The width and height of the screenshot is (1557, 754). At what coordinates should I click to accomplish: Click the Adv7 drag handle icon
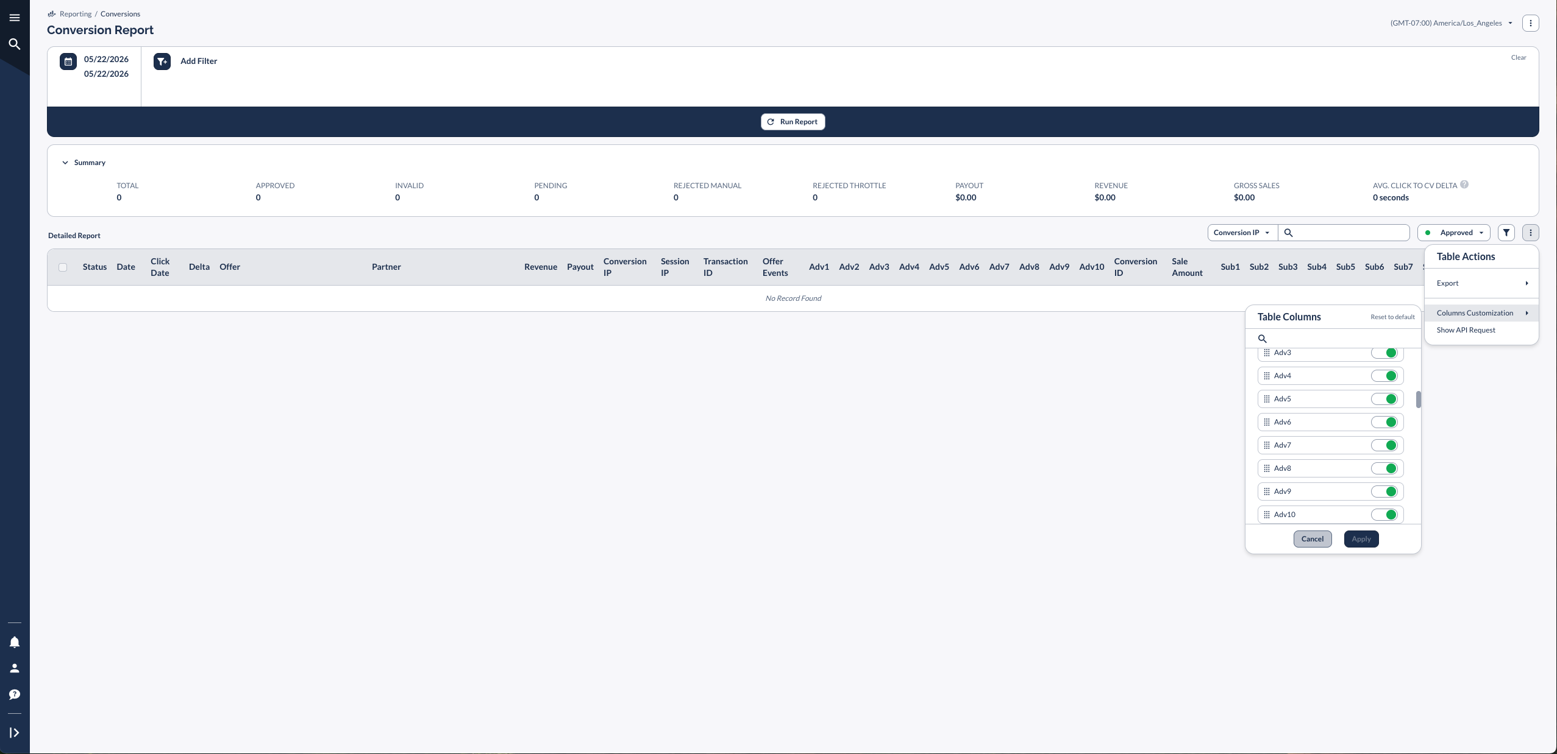pyautogui.click(x=1267, y=445)
